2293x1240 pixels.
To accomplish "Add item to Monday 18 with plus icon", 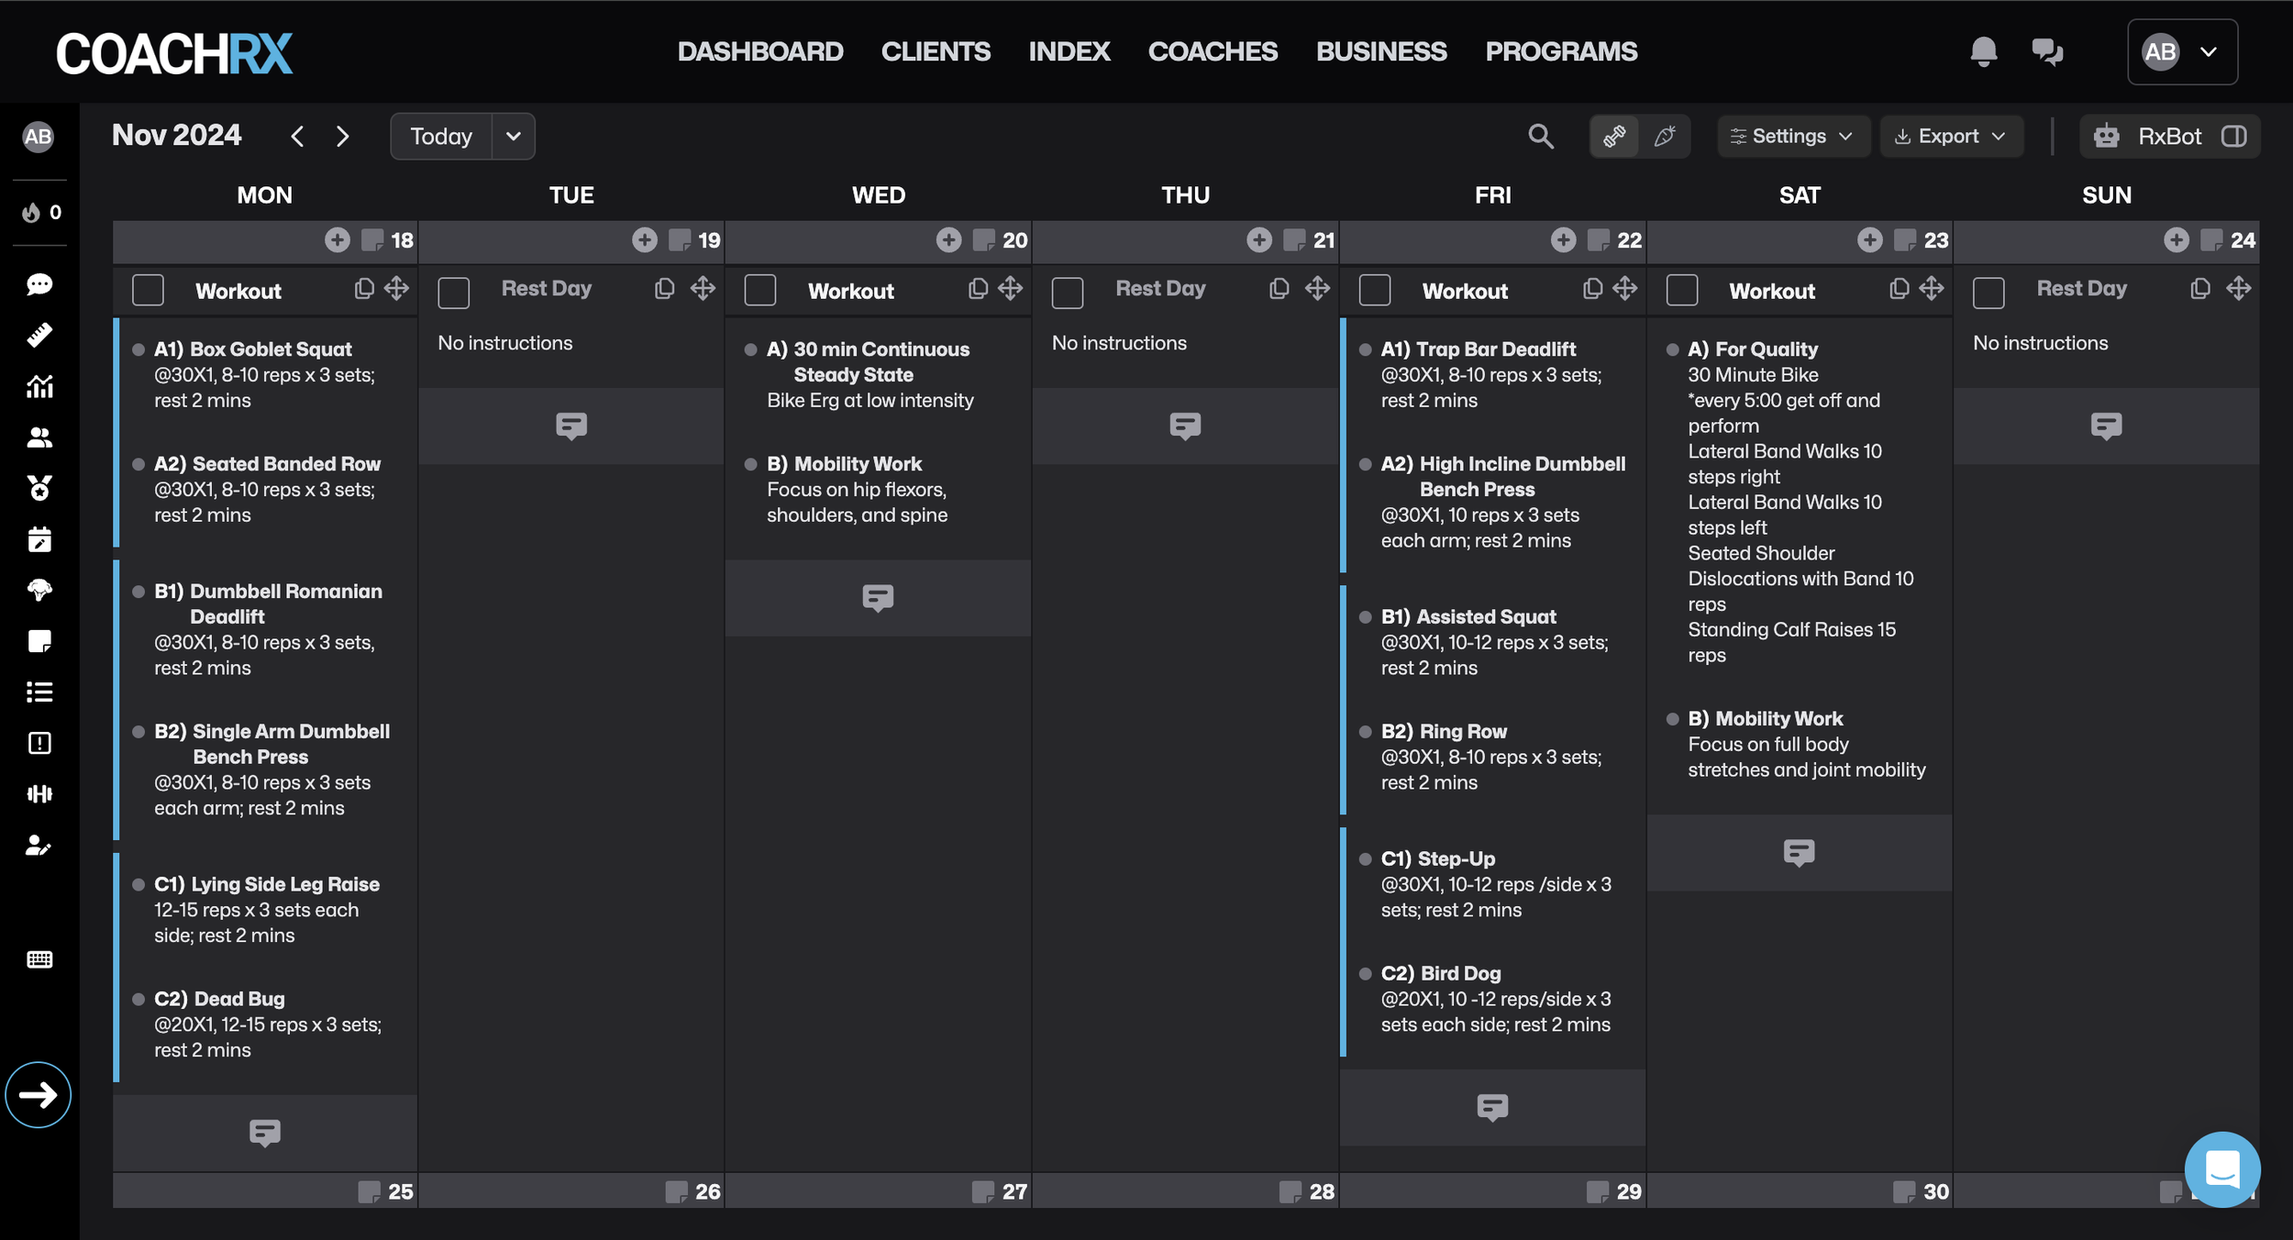I will click(x=338, y=240).
